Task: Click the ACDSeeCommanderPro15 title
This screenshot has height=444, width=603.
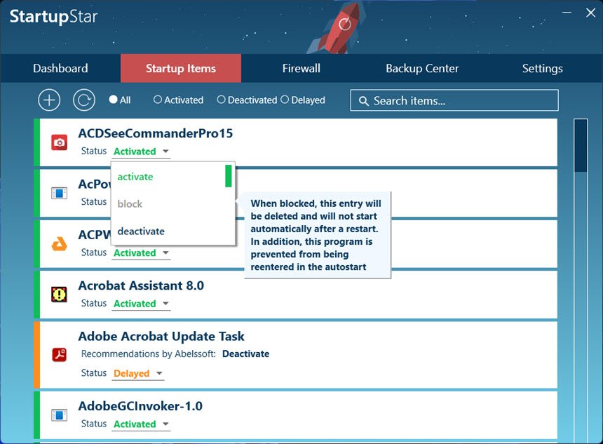Action: 156,133
